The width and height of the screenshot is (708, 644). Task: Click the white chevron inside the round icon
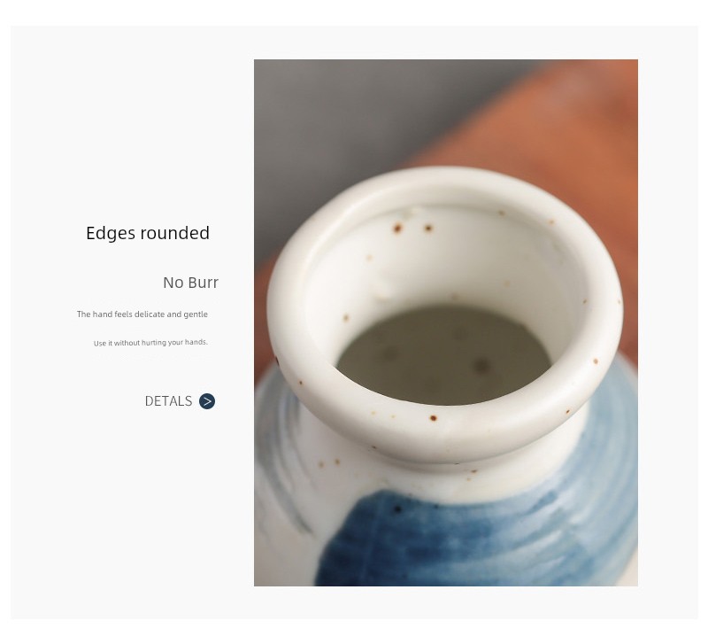[x=207, y=401]
